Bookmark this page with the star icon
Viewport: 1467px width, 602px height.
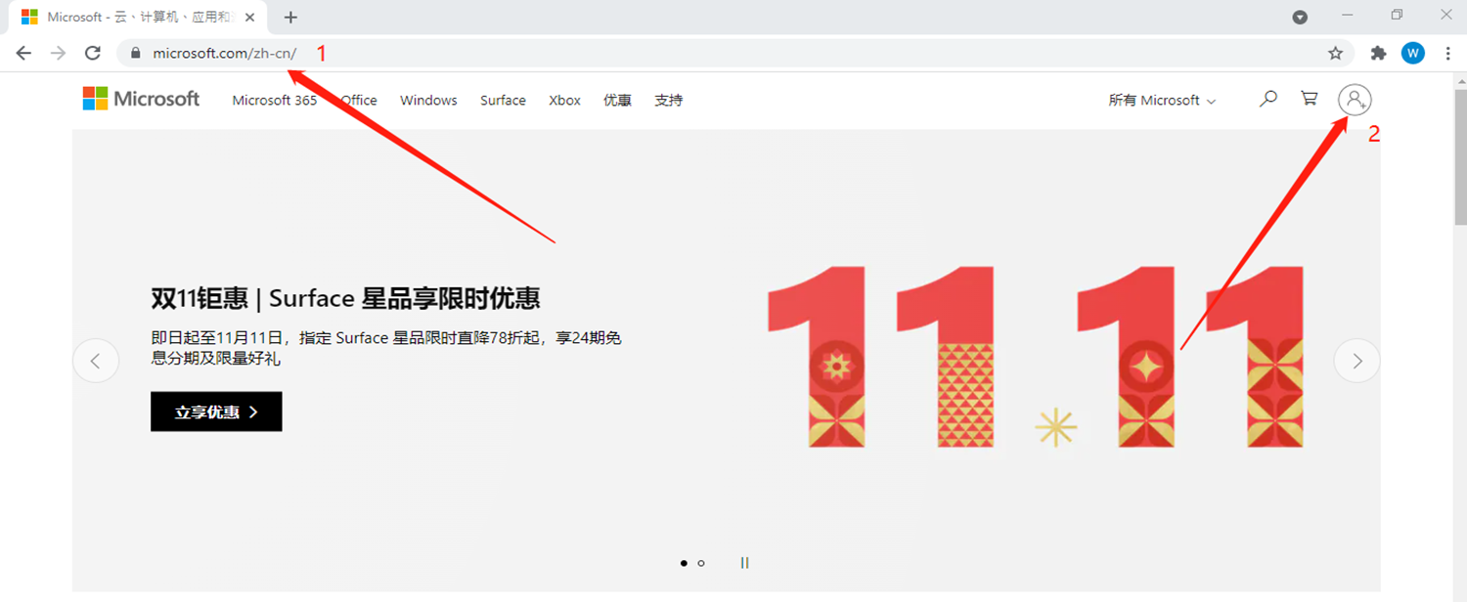coord(1335,53)
